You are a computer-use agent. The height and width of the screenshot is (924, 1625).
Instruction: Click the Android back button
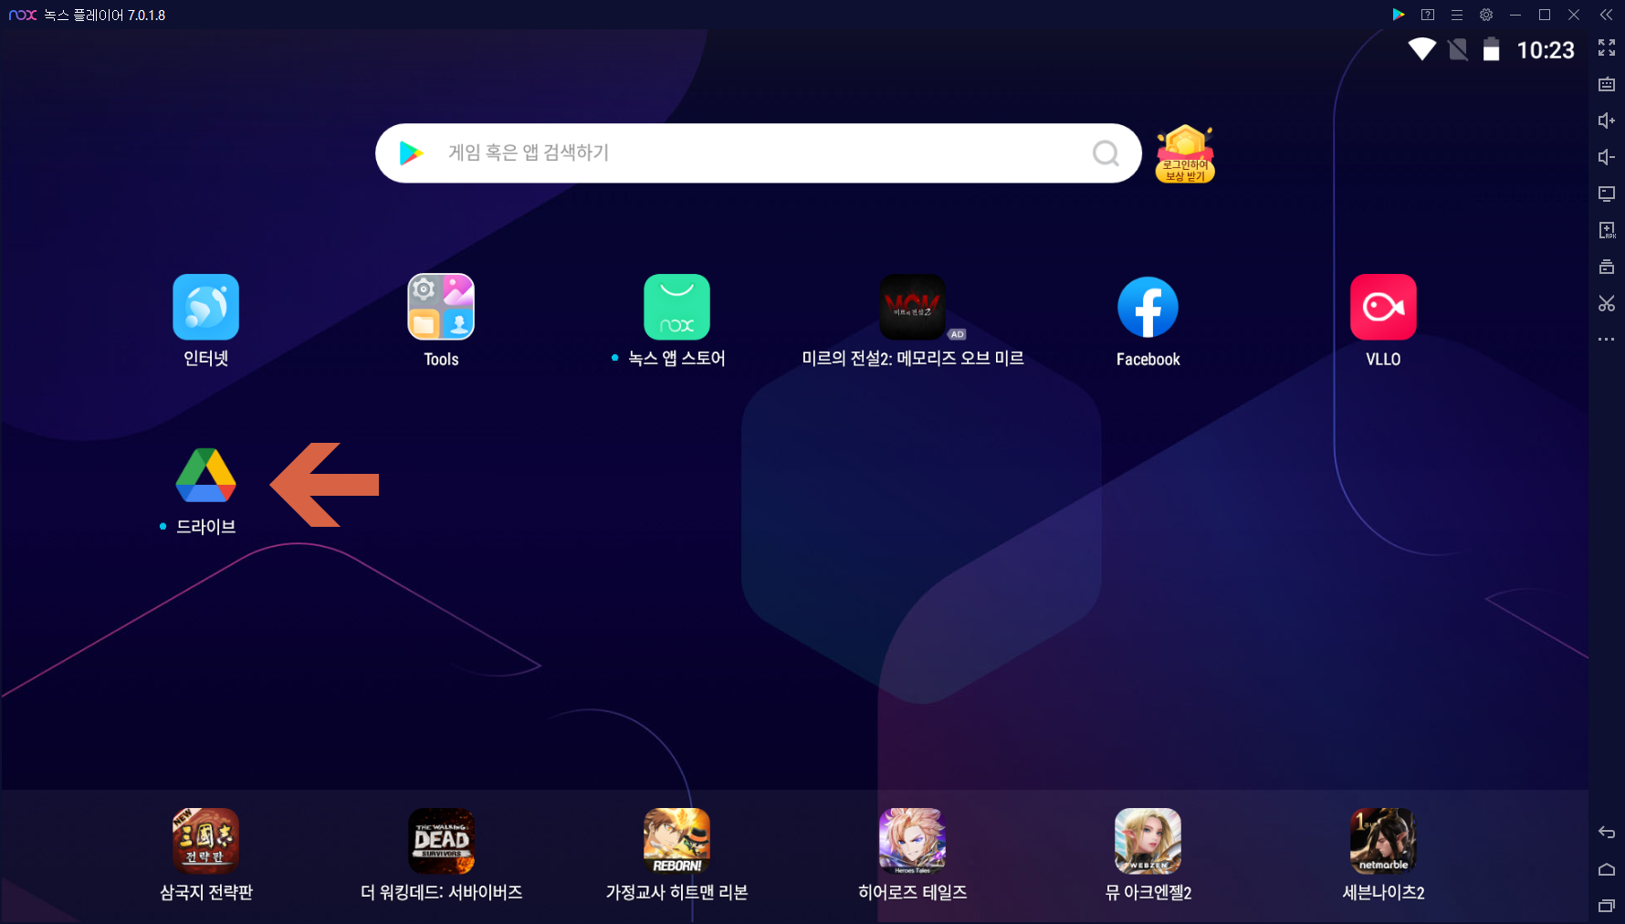(x=1607, y=832)
